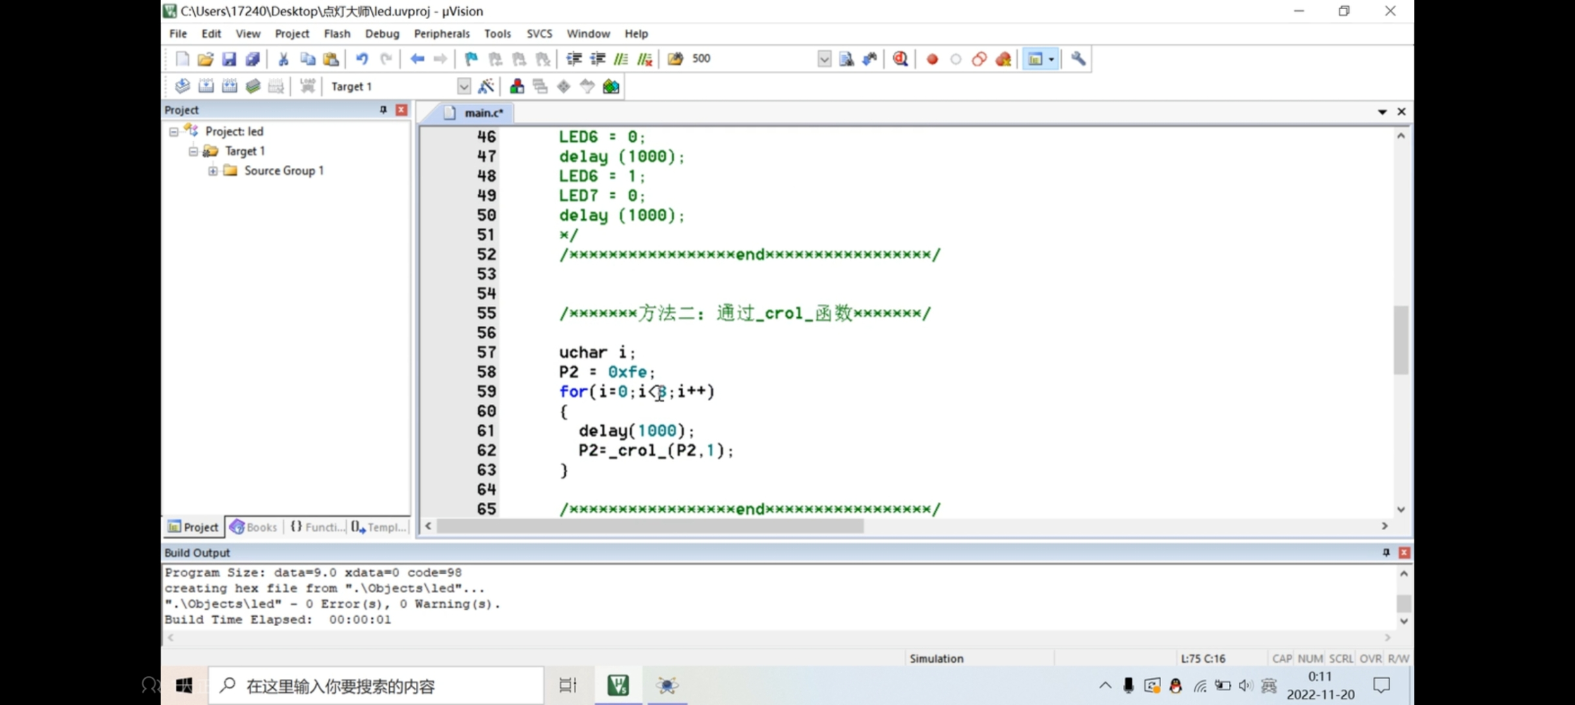1575x705 pixels.
Task: Close the active editor document
Action: (x=1402, y=111)
